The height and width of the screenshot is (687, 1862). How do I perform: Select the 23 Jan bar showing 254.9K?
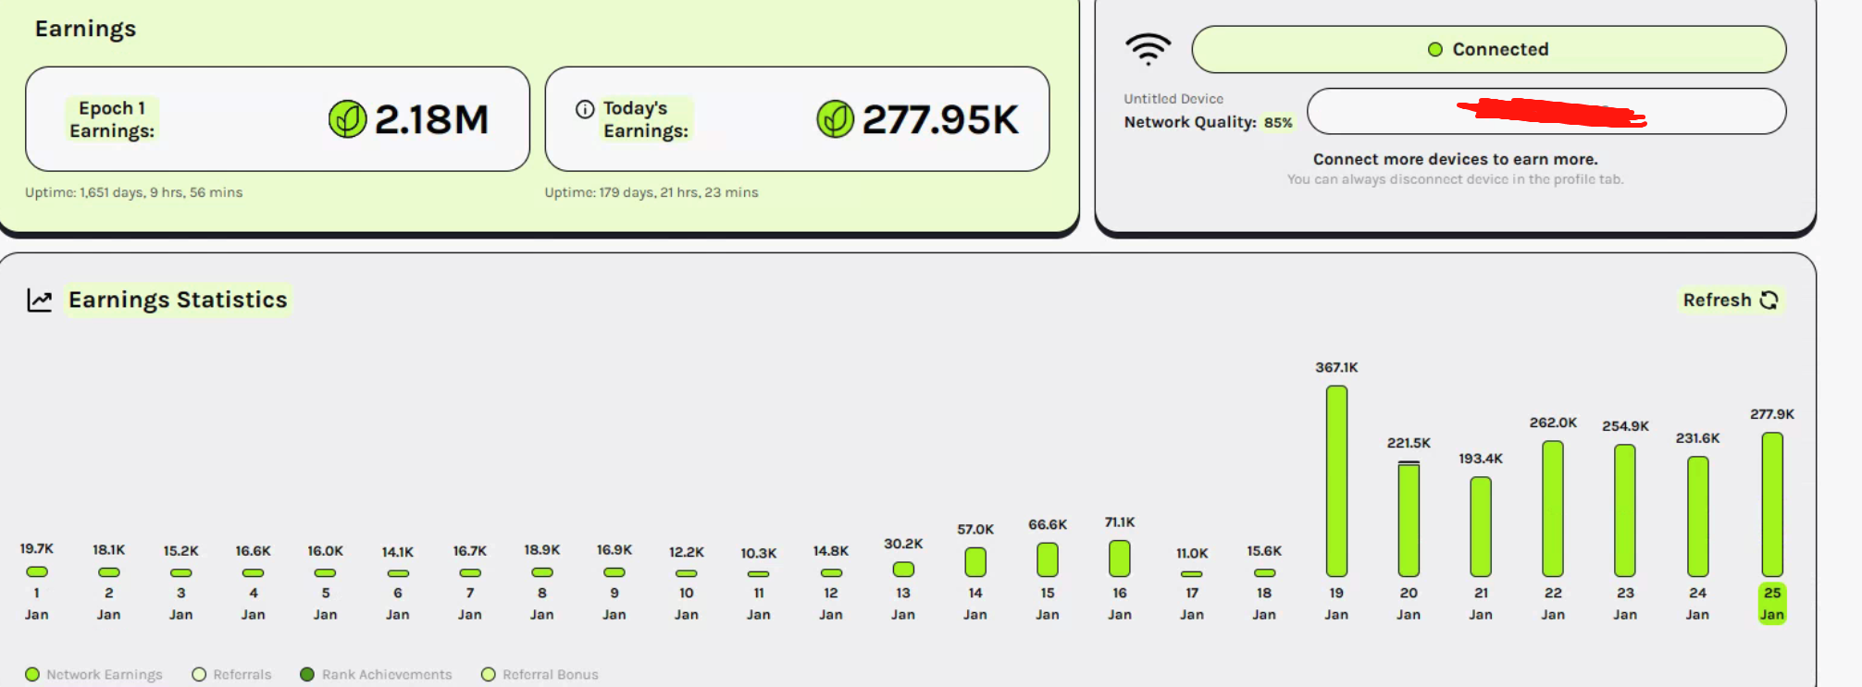click(x=1625, y=510)
